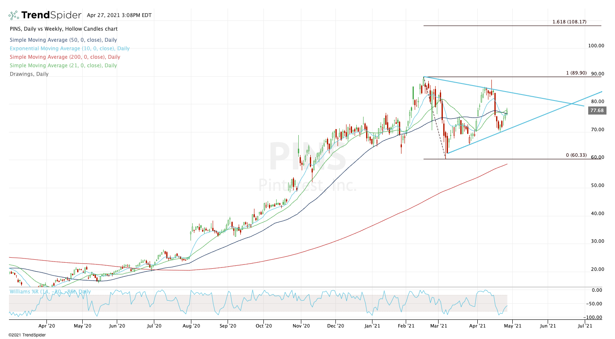Click the 50.00 price axis label
The width and height of the screenshot is (615, 339).
point(597,186)
